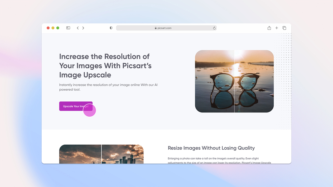
Task: Show tab overview icon
Action: (x=284, y=28)
